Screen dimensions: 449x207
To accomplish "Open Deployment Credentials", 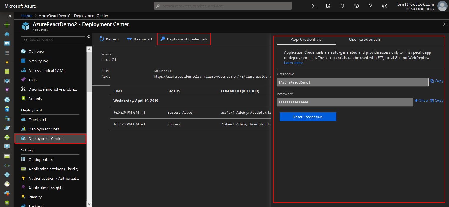I will click(184, 39).
